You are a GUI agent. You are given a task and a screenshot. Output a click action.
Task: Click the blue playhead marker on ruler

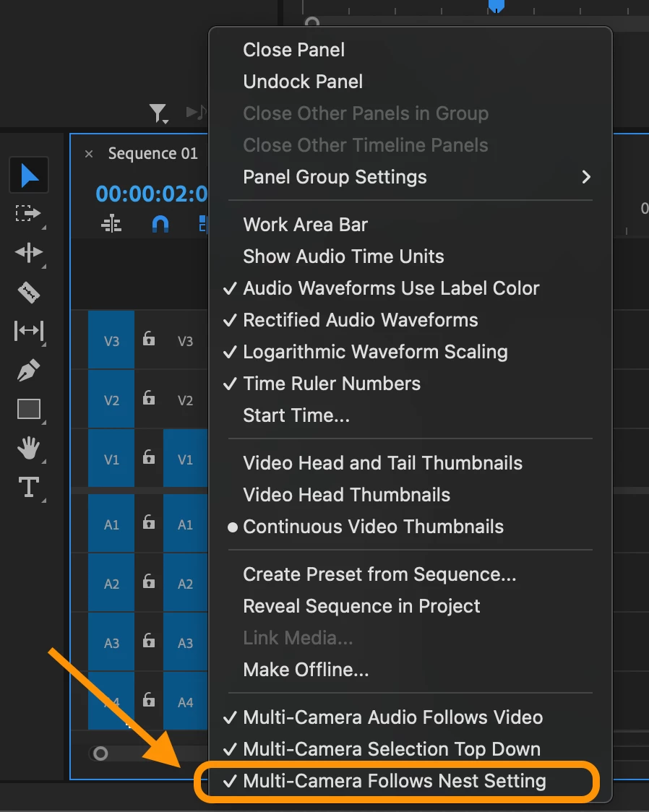[x=497, y=6]
